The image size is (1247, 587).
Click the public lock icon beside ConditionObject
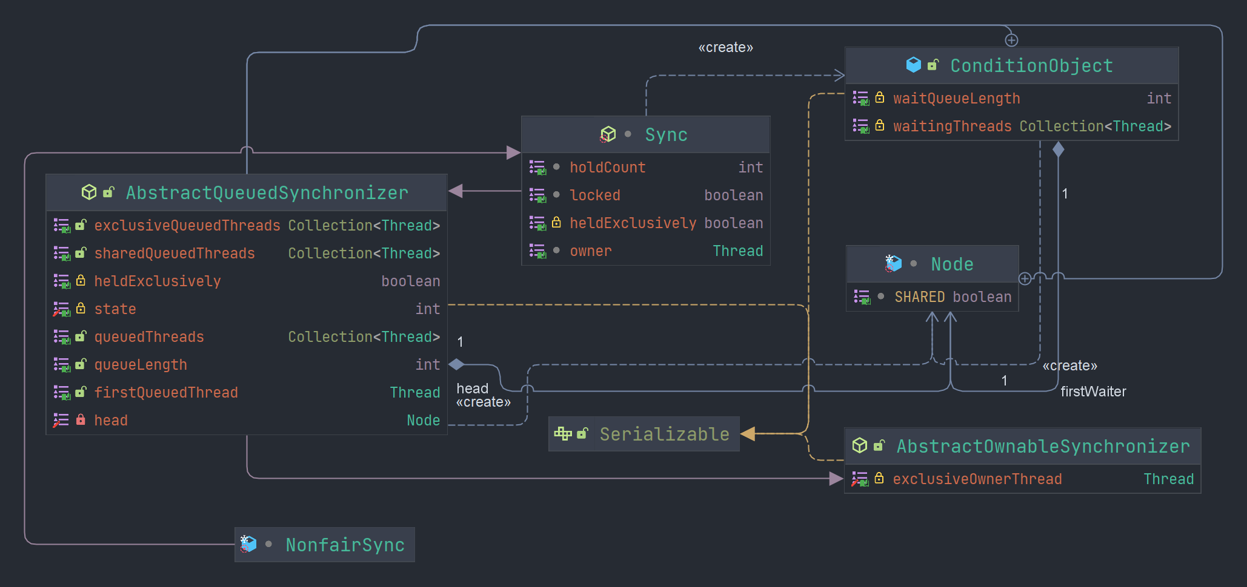click(x=933, y=65)
